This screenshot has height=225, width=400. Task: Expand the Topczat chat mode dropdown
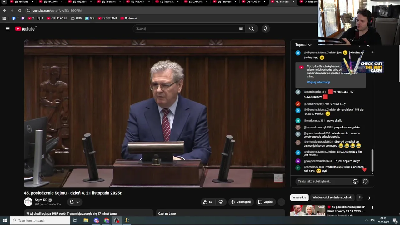pos(303,45)
